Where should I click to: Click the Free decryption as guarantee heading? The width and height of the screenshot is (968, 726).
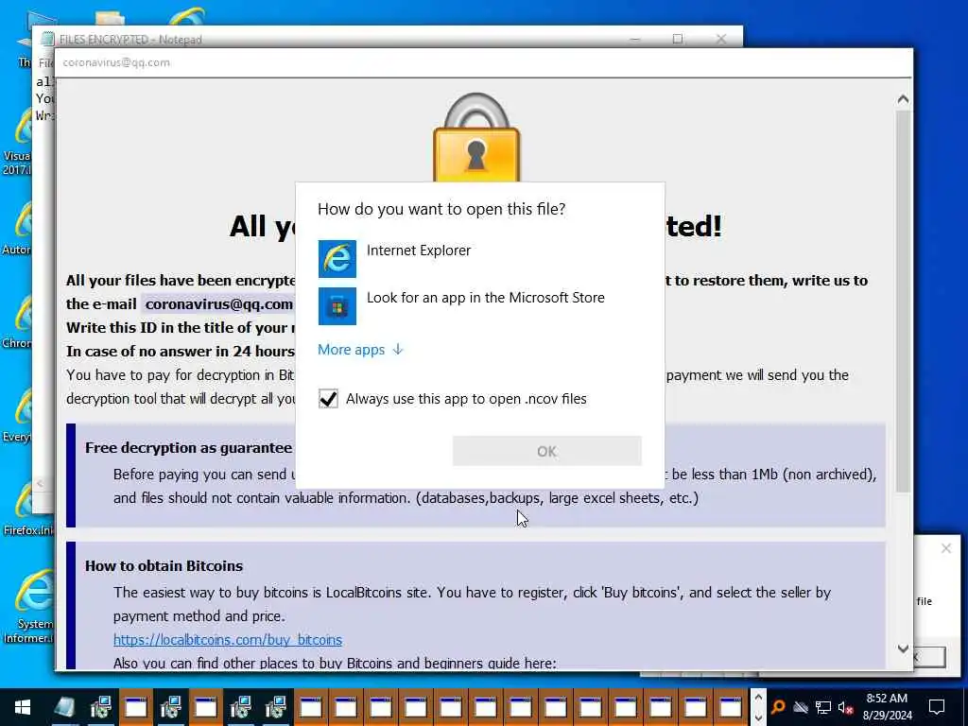(x=188, y=447)
